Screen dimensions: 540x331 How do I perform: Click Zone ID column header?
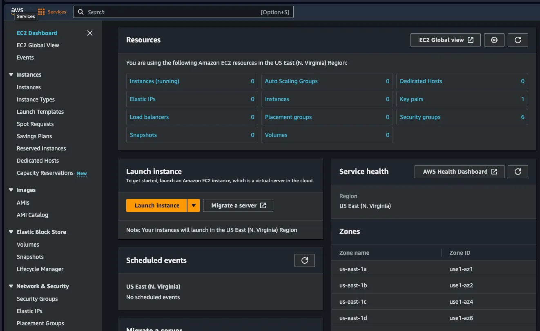point(460,253)
